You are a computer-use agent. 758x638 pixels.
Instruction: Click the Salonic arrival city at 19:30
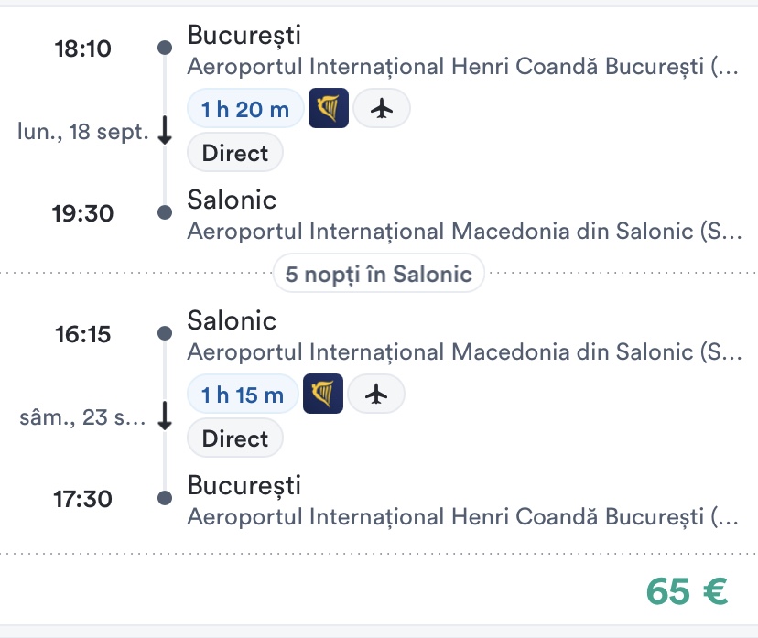pos(232,200)
